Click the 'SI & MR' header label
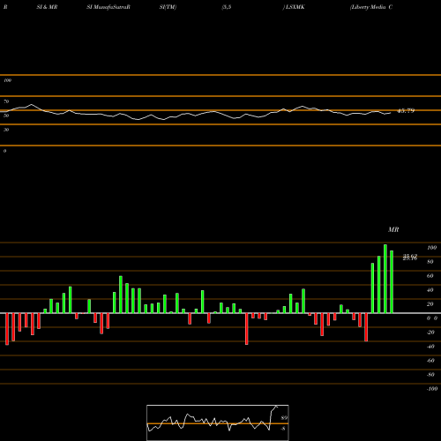 point(47,7)
